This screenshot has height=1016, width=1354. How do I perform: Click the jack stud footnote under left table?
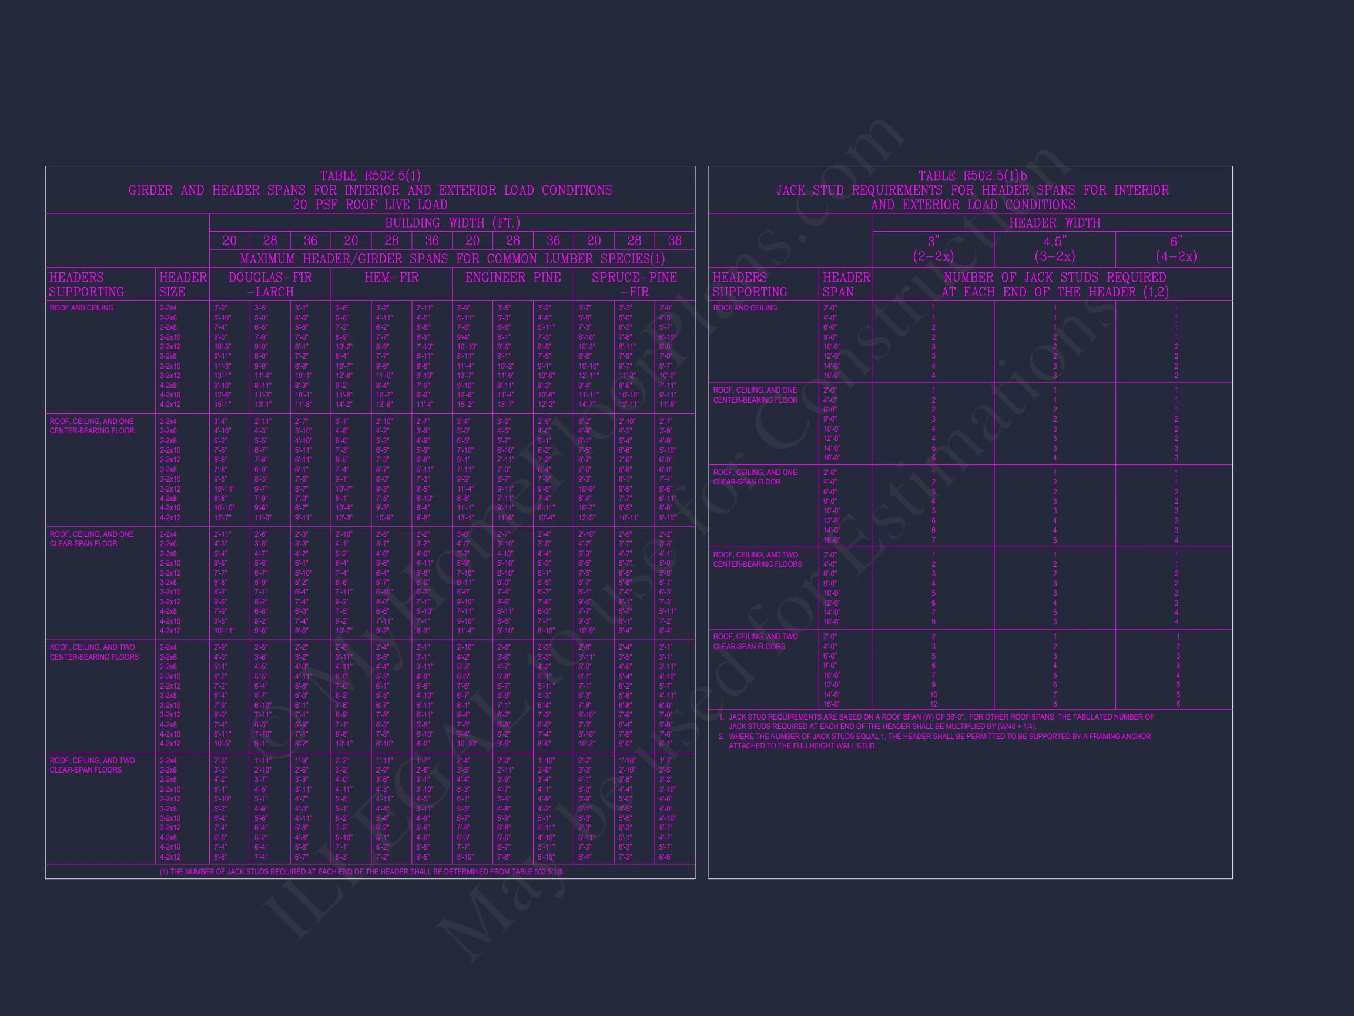point(361,871)
